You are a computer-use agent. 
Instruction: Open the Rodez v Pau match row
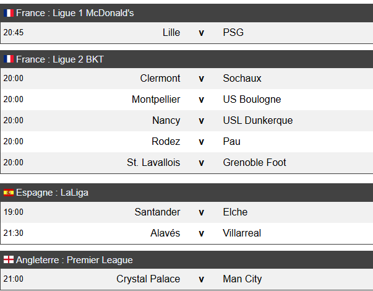(x=187, y=142)
